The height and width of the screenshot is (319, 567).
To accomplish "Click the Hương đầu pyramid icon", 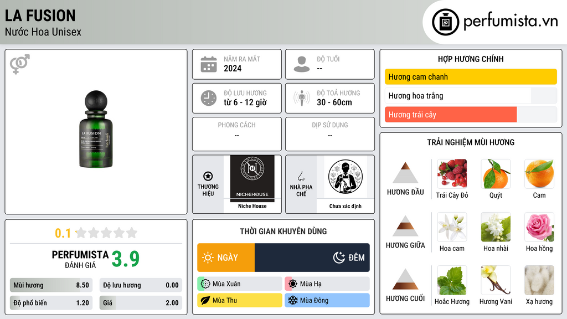I will (x=405, y=173).
